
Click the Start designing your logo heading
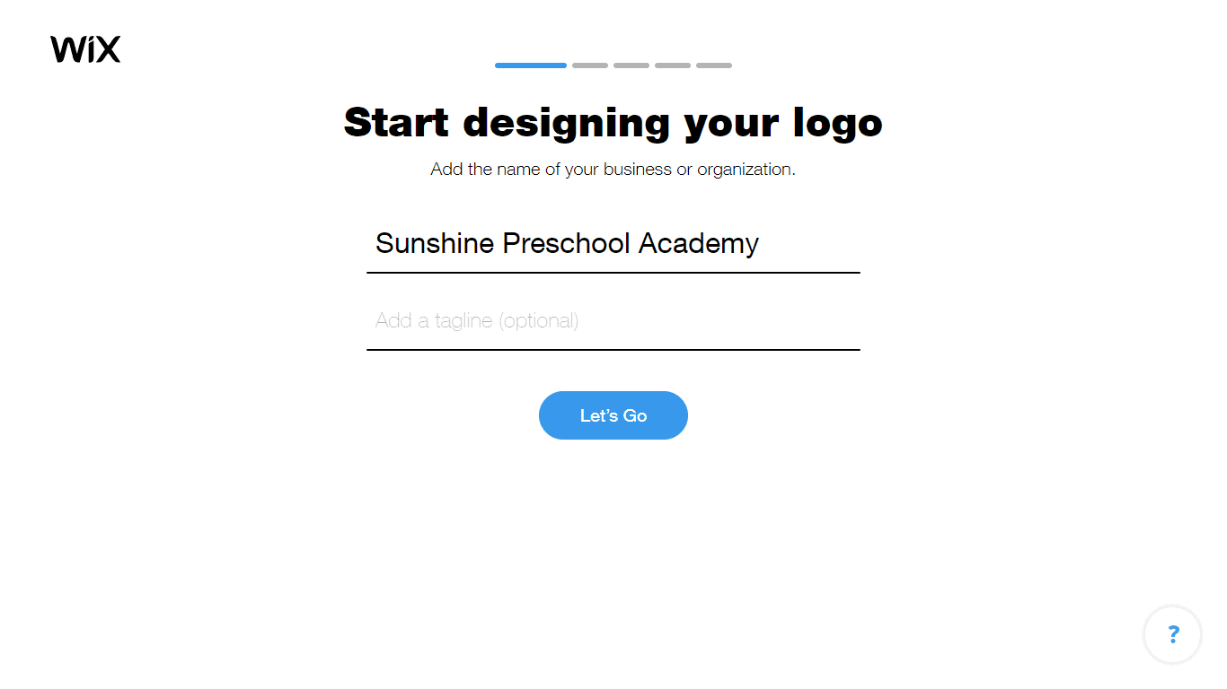(613, 123)
